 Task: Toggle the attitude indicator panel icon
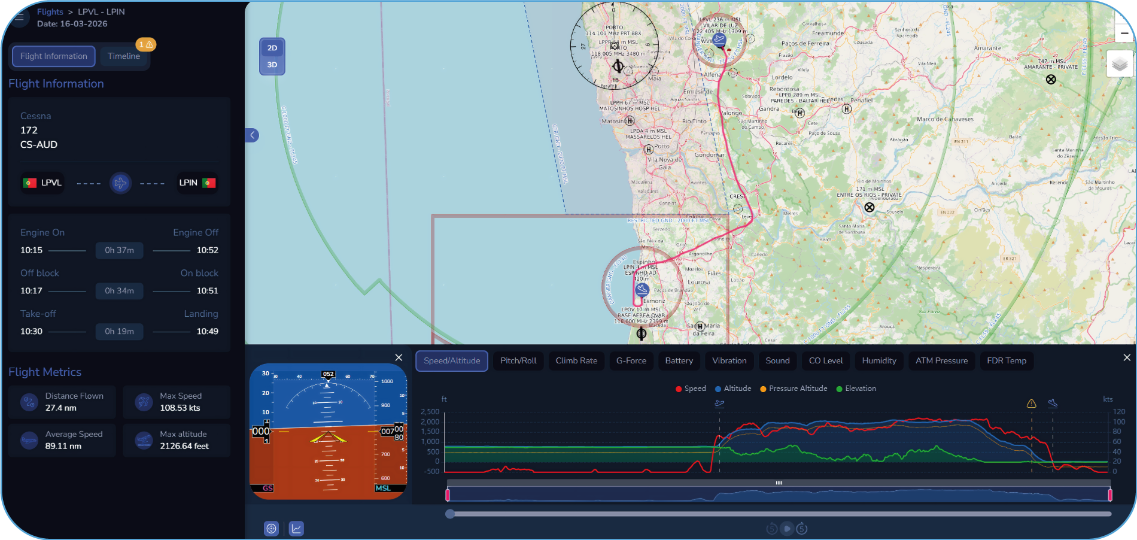(272, 528)
